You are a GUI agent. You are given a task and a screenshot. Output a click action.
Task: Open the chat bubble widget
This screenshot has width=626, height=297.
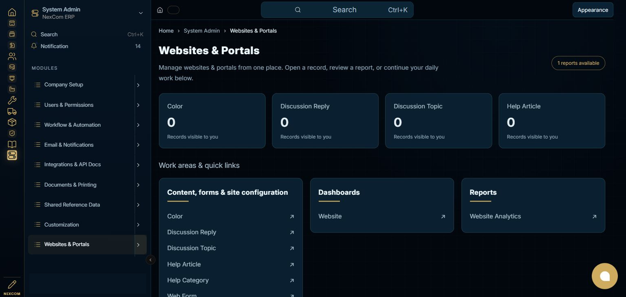coord(605,276)
